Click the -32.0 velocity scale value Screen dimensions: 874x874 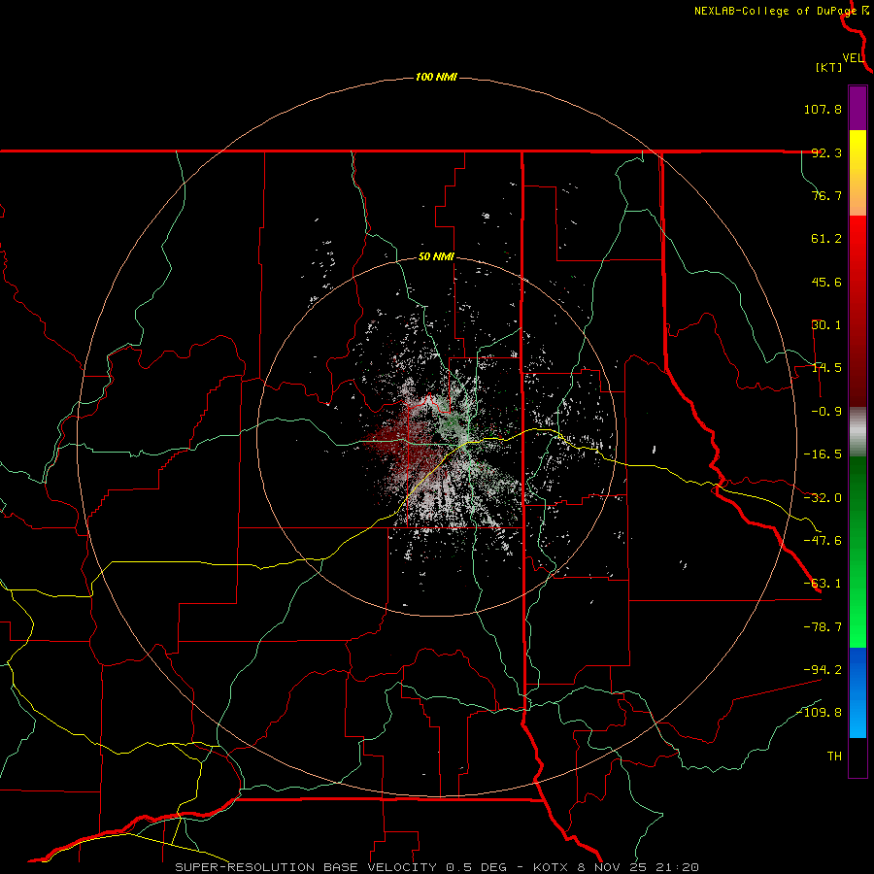pyautogui.click(x=823, y=498)
